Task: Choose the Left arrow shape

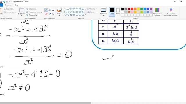Action: tap(80, 12)
